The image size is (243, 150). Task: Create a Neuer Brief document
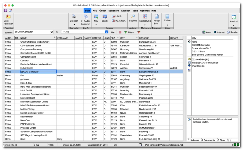pyautogui.click(x=157, y=20)
